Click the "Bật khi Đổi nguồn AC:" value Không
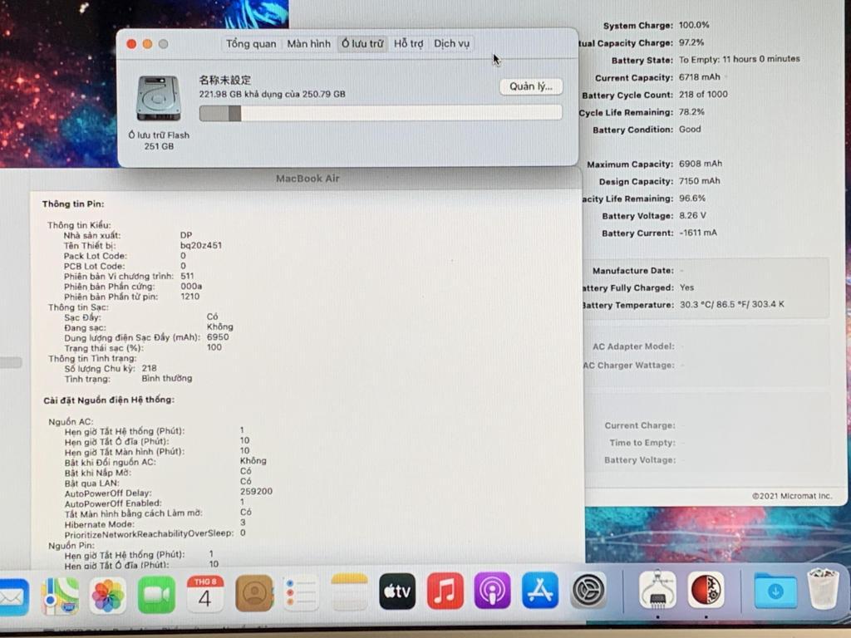This screenshot has height=638, width=851. (x=253, y=460)
